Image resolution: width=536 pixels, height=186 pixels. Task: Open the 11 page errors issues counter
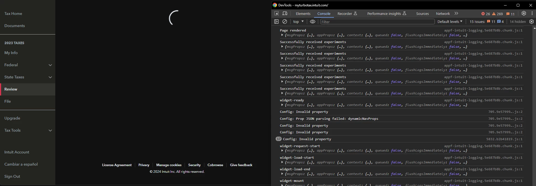click(491, 22)
